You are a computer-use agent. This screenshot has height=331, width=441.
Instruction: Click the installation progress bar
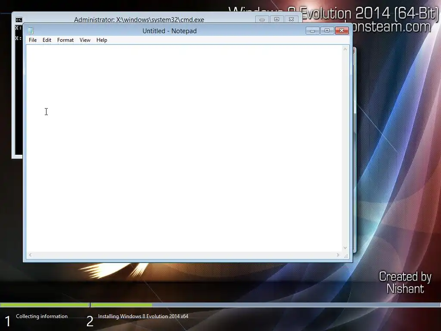tap(220, 305)
